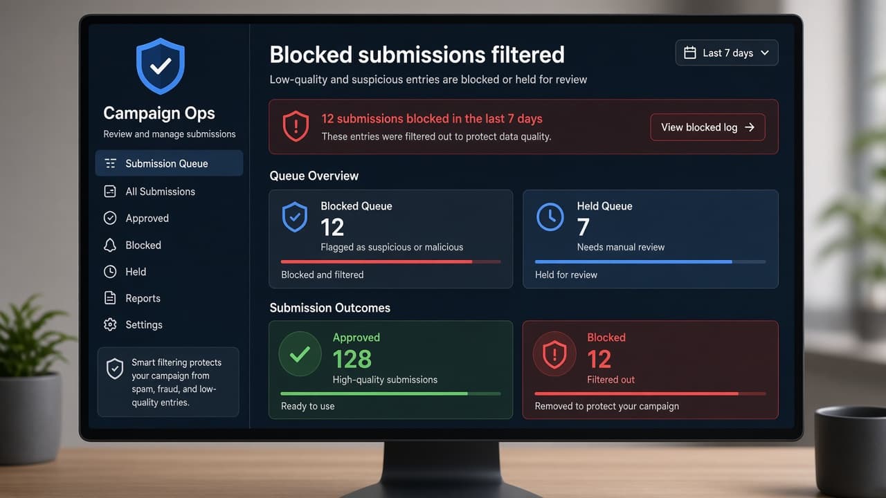
Task: Select the Approved sidebar item
Action: [169, 218]
